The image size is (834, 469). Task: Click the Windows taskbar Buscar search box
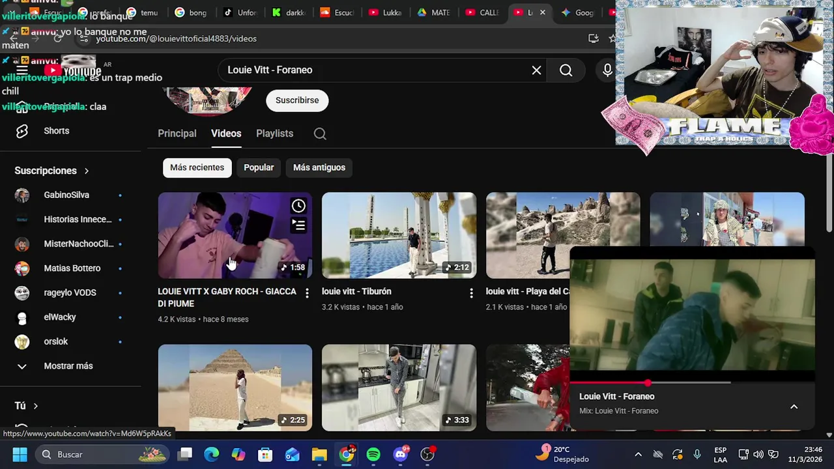point(102,454)
